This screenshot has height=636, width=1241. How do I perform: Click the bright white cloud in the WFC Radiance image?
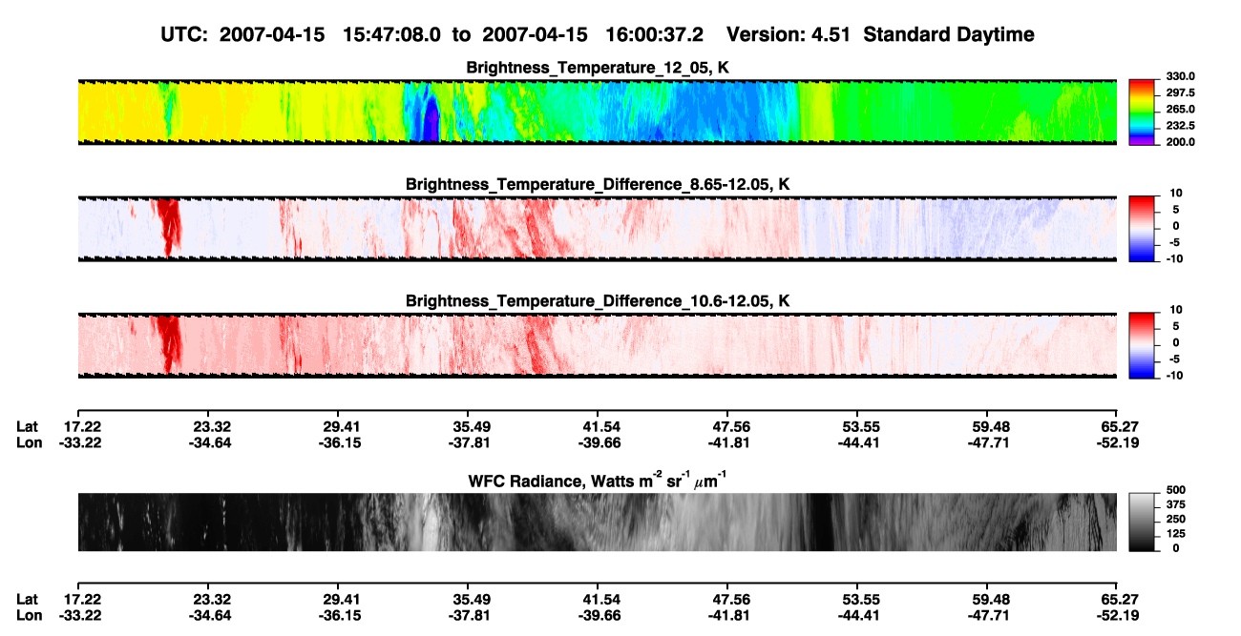click(430, 523)
